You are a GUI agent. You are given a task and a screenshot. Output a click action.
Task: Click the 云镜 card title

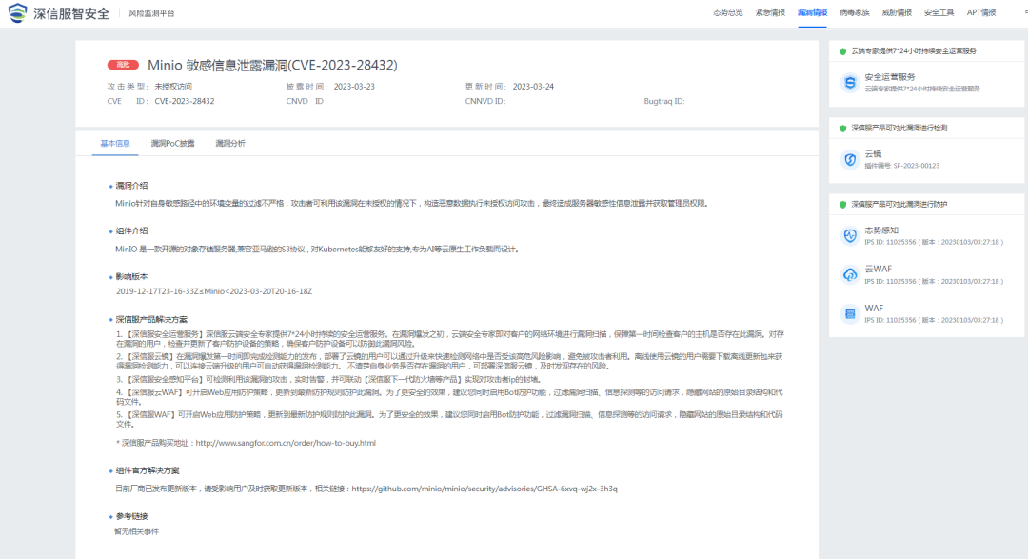coord(873,154)
